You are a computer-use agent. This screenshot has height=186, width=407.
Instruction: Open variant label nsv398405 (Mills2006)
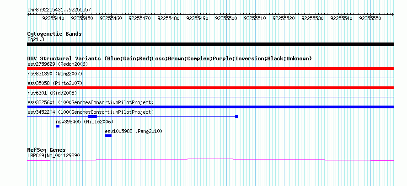(85, 122)
